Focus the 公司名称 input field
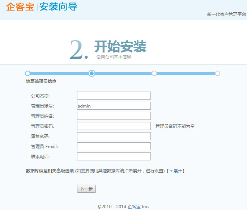Viewport: 247px width, 210px height. pyautogui.click(x=114, y=96)
